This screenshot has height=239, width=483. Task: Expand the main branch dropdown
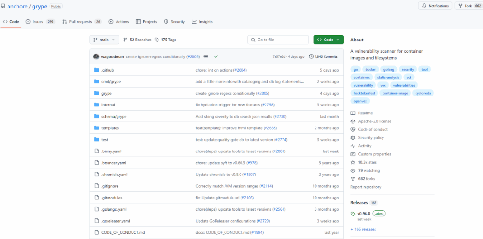point(104,40)
